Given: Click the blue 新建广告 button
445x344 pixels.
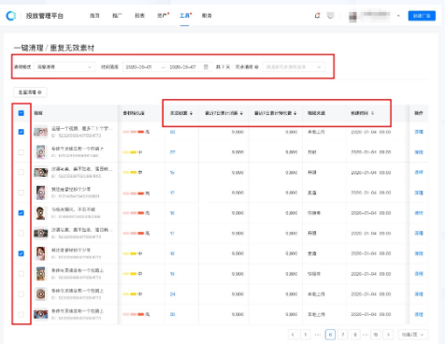Looking at the screenshot, I should (422, 16).
